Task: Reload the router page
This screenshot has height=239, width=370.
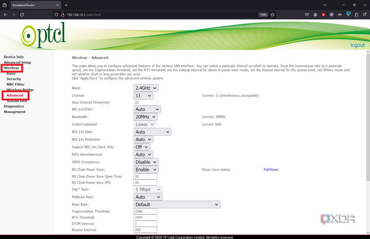Action: [x=22, y=15]
